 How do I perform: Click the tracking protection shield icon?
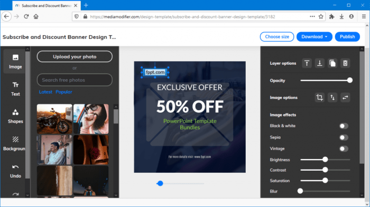[x=77, y=16]
